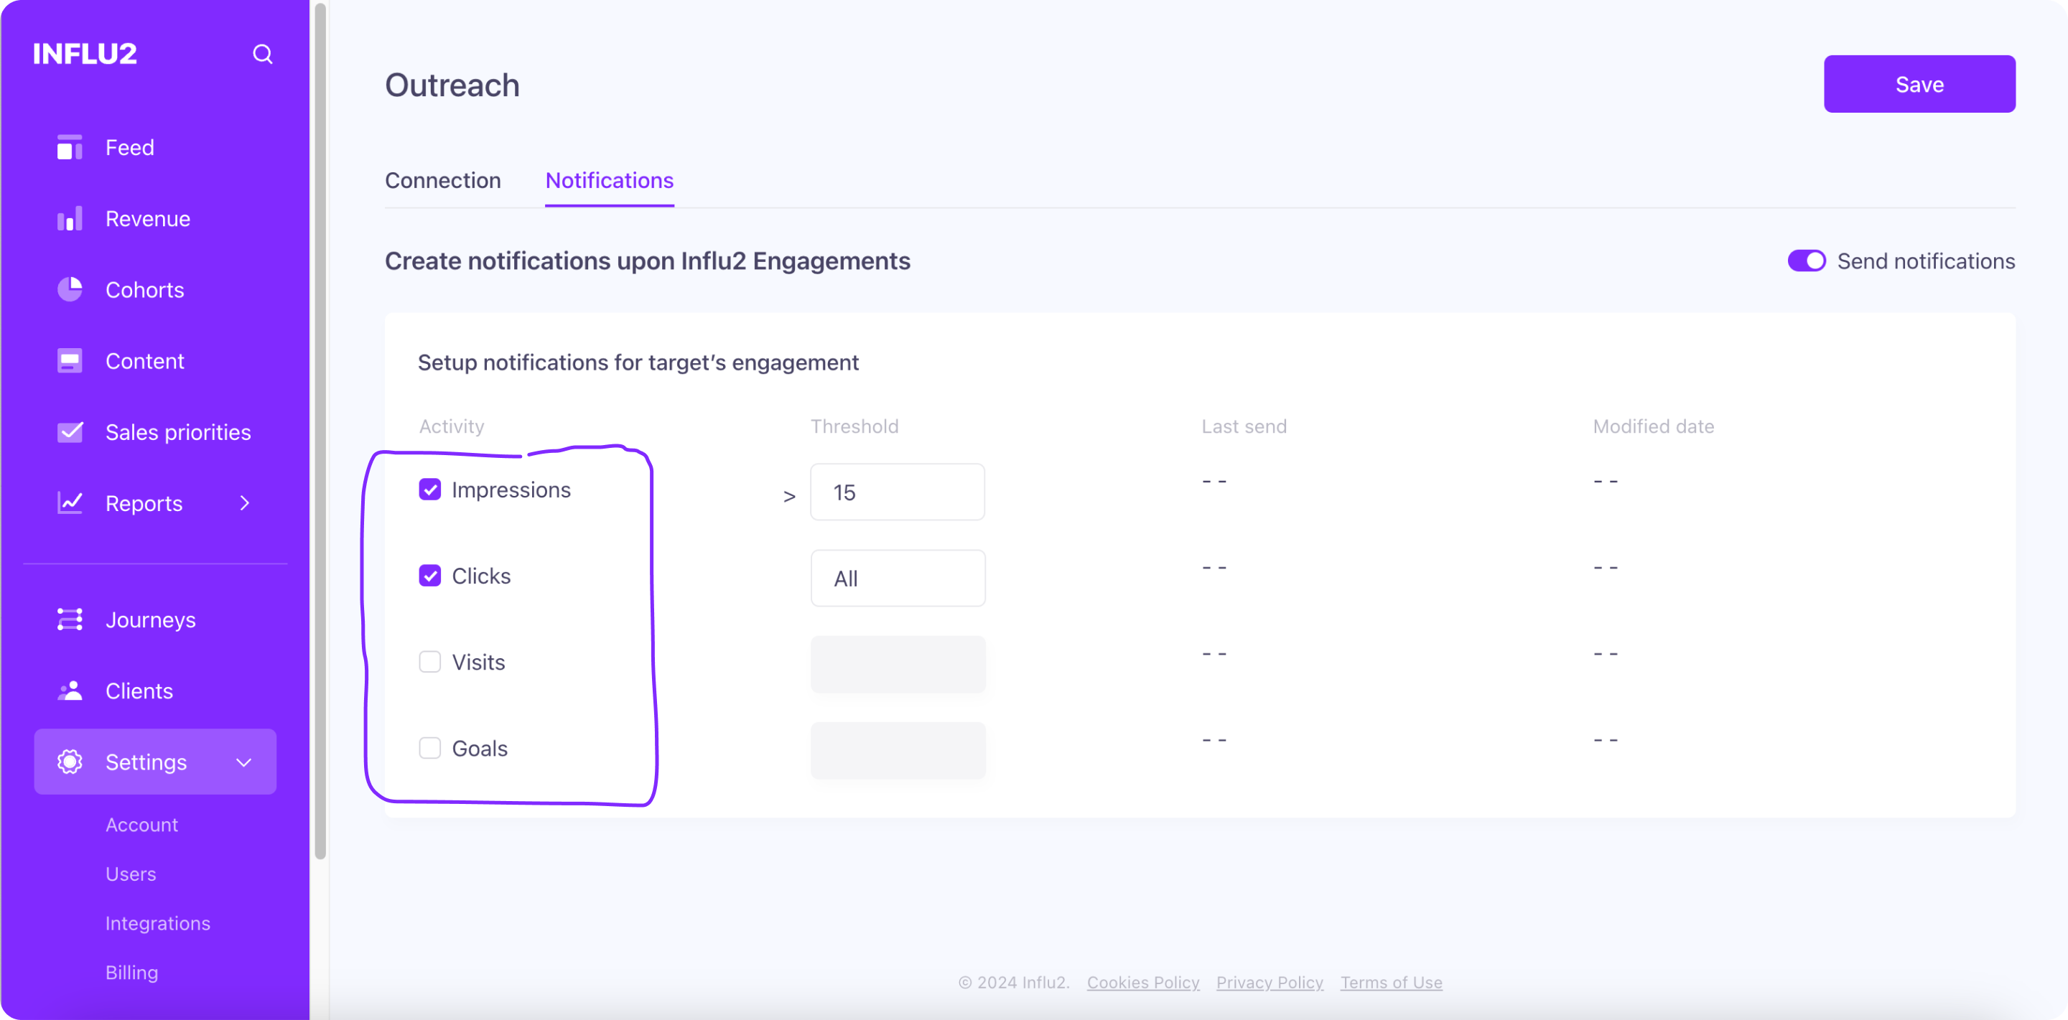
Task: Open Journeys in the sidebar
Action: [x=151, y=620]
